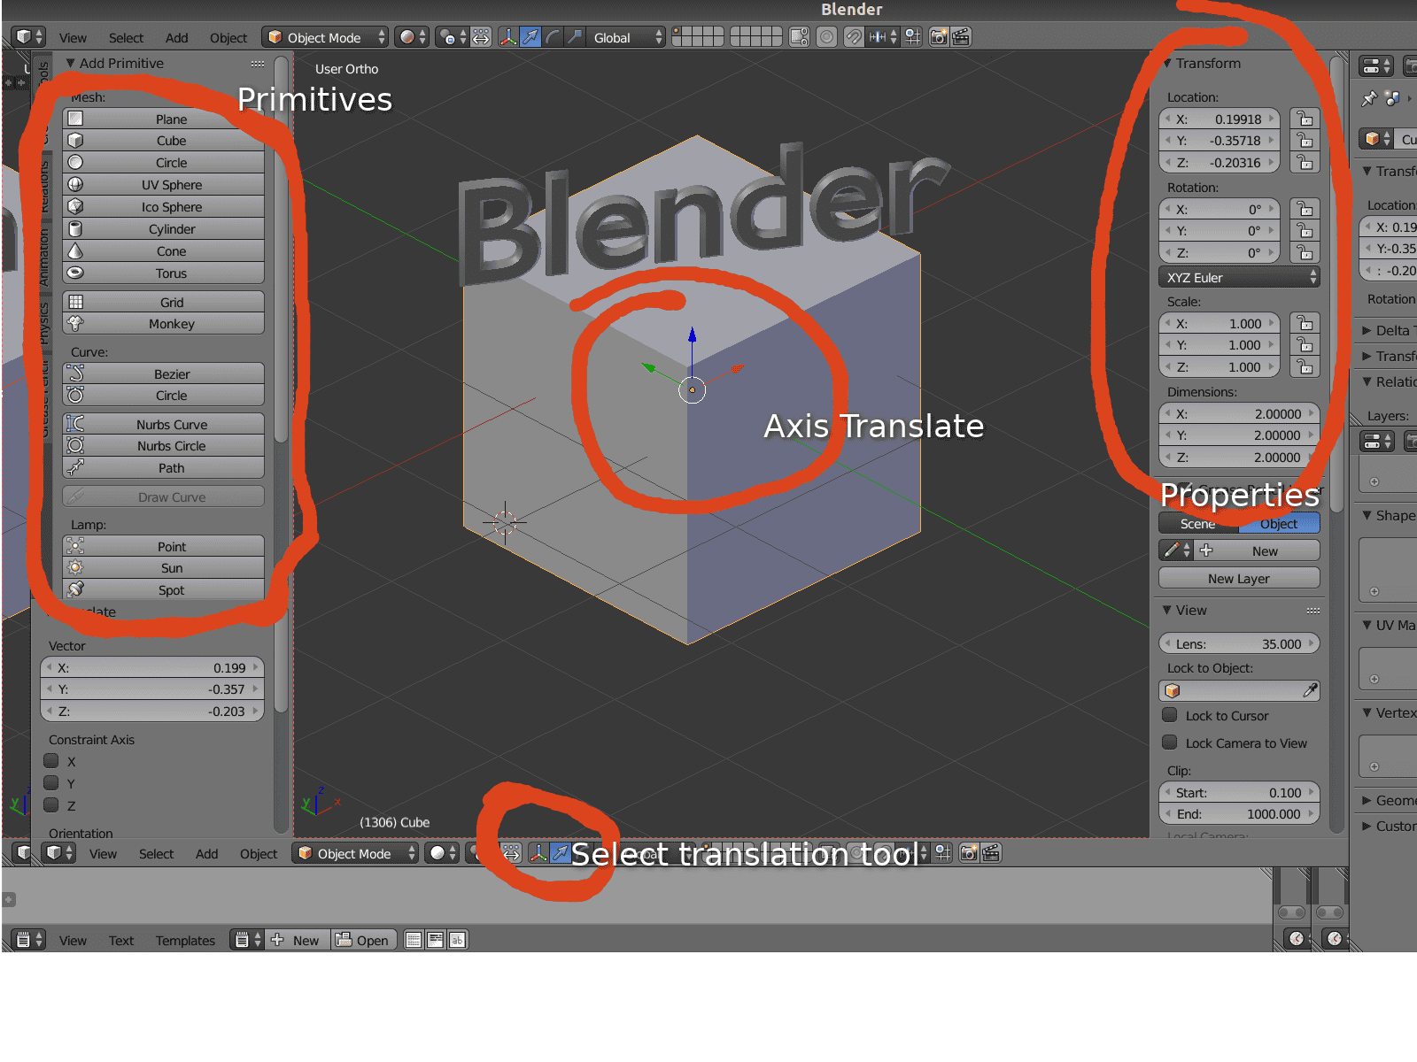This screenshot has width=1417, height=1062.
Task: Add a Bezier curve
Action: pyautogui.click(x=164, y=373)
